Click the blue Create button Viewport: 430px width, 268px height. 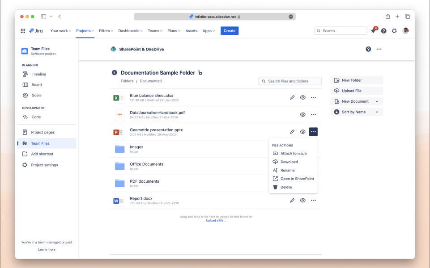[230, 31]
